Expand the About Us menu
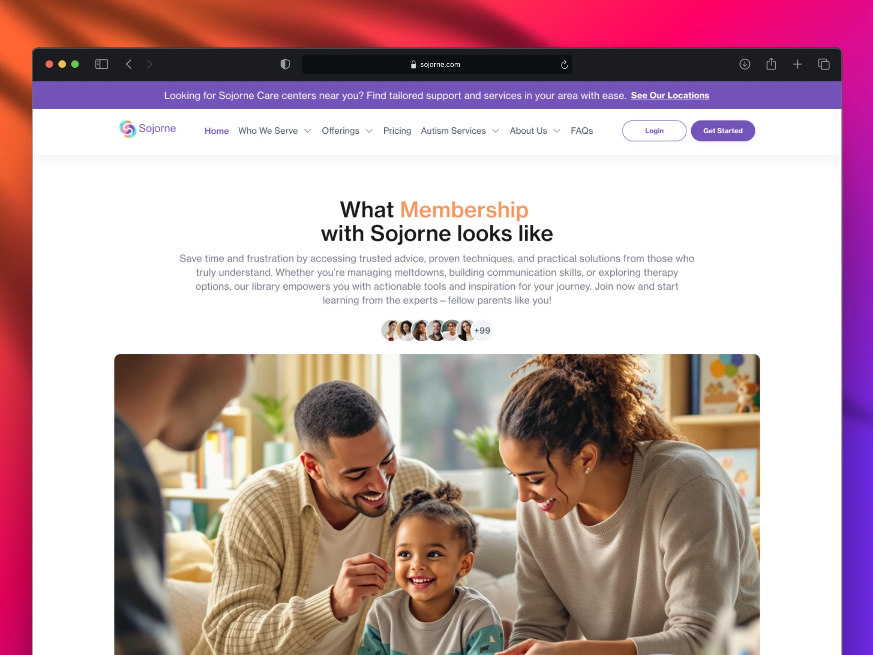Viewport: 873px width, 655px height. coord(535,131)
